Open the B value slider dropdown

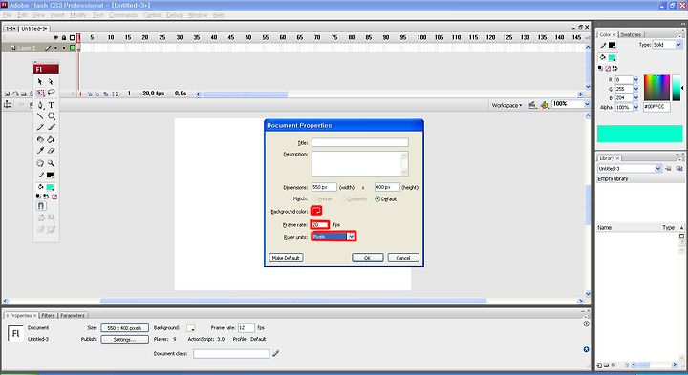tap(635, 98)
